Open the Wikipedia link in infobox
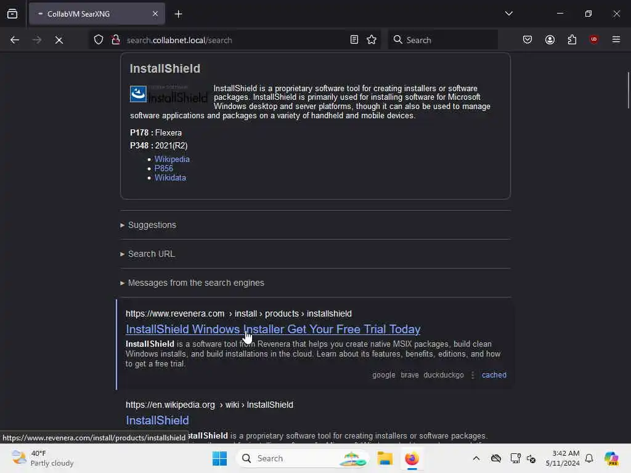This screenshot has width=631, height=473. [172, 160]
